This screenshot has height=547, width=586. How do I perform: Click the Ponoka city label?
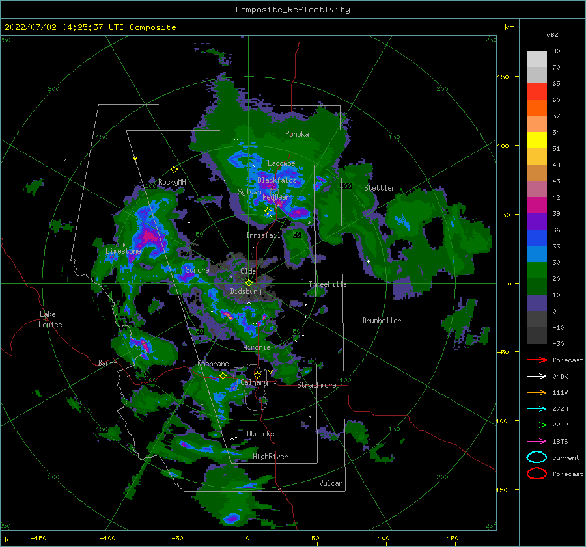(x=297, y=134)
